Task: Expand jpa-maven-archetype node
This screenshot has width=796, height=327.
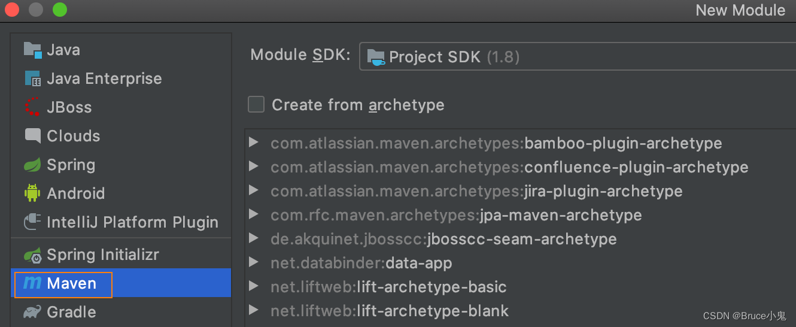Action: pos(254,214)
